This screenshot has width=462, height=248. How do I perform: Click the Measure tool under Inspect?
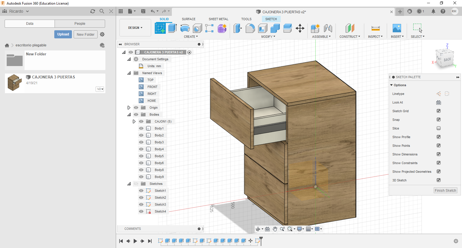(375, 28)
